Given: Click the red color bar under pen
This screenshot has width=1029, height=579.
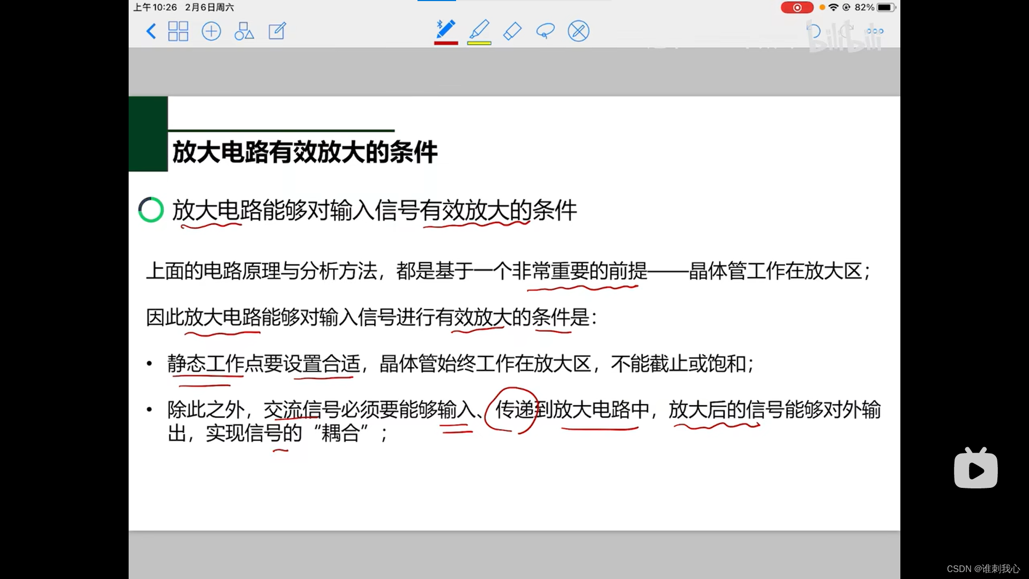Looking at the screenshot, I should click(446, 43).
